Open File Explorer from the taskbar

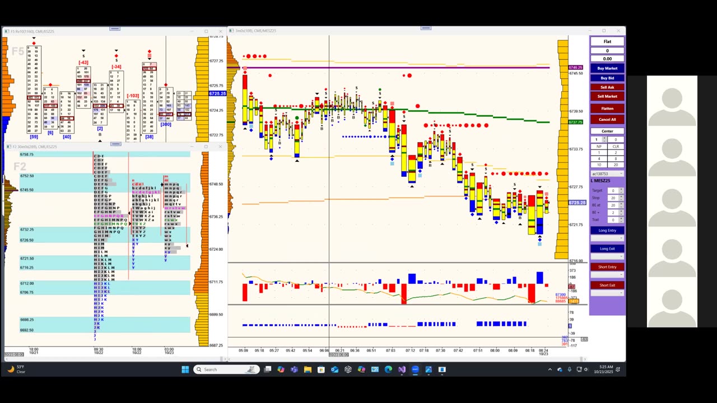pos(308,369)
